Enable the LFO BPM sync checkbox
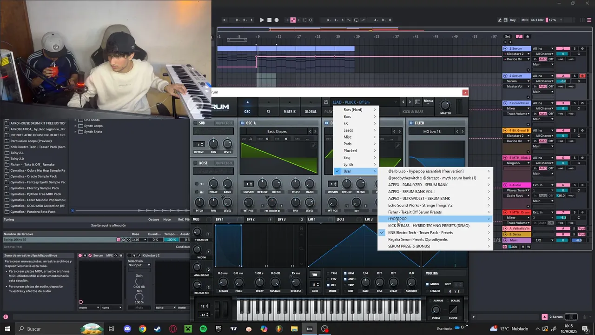 [x=344, y=274]
